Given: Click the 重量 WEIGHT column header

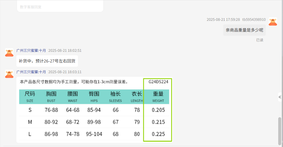Looking at the screenshot, I should point(158,97).
